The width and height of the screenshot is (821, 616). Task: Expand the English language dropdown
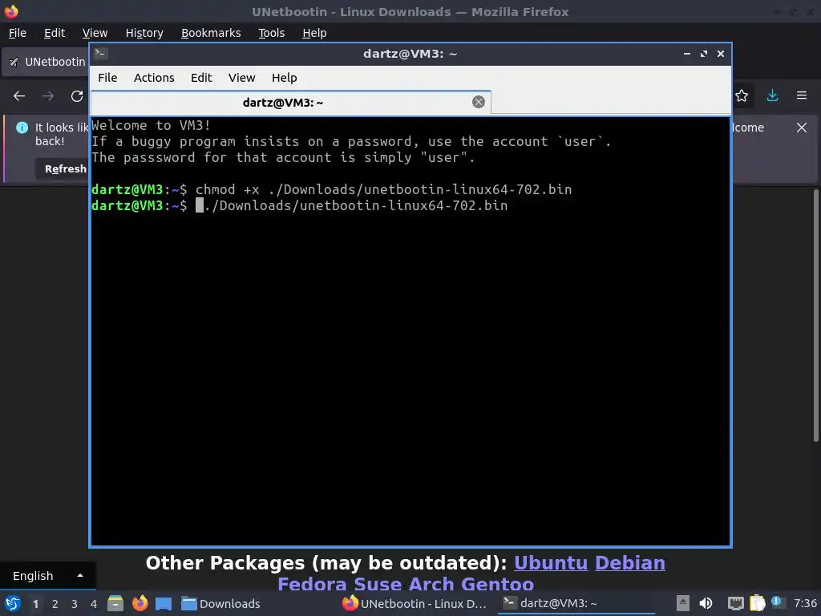point(47,576)
